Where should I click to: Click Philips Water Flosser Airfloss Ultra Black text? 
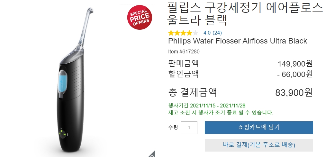click(238, 41)
